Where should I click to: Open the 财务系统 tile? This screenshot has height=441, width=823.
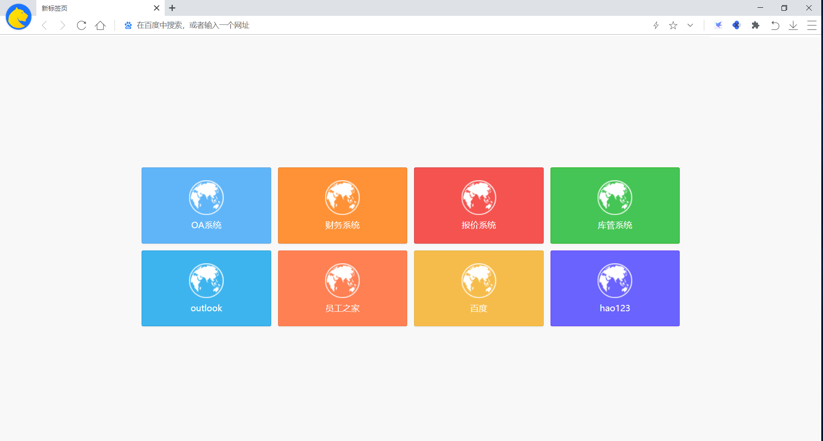pyautogui.click(x=343, y=206)
